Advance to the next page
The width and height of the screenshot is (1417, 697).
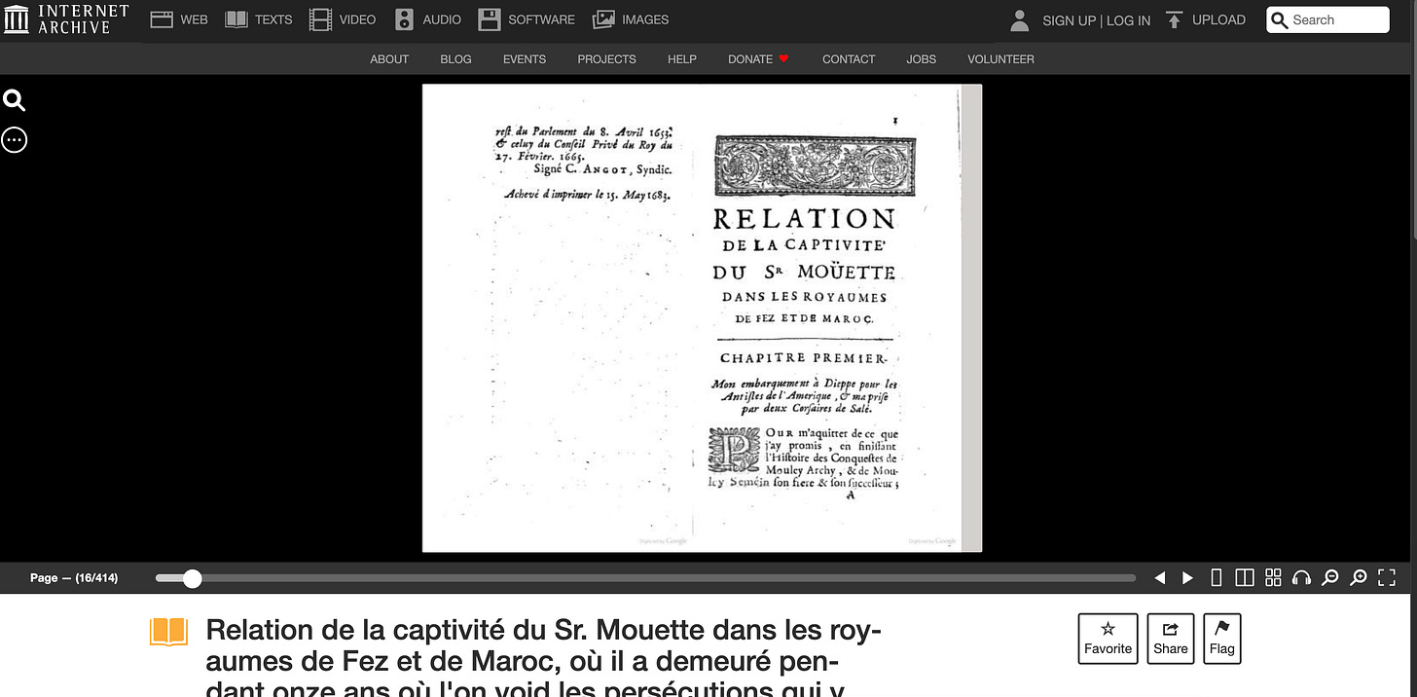(x=1187, y=577)
